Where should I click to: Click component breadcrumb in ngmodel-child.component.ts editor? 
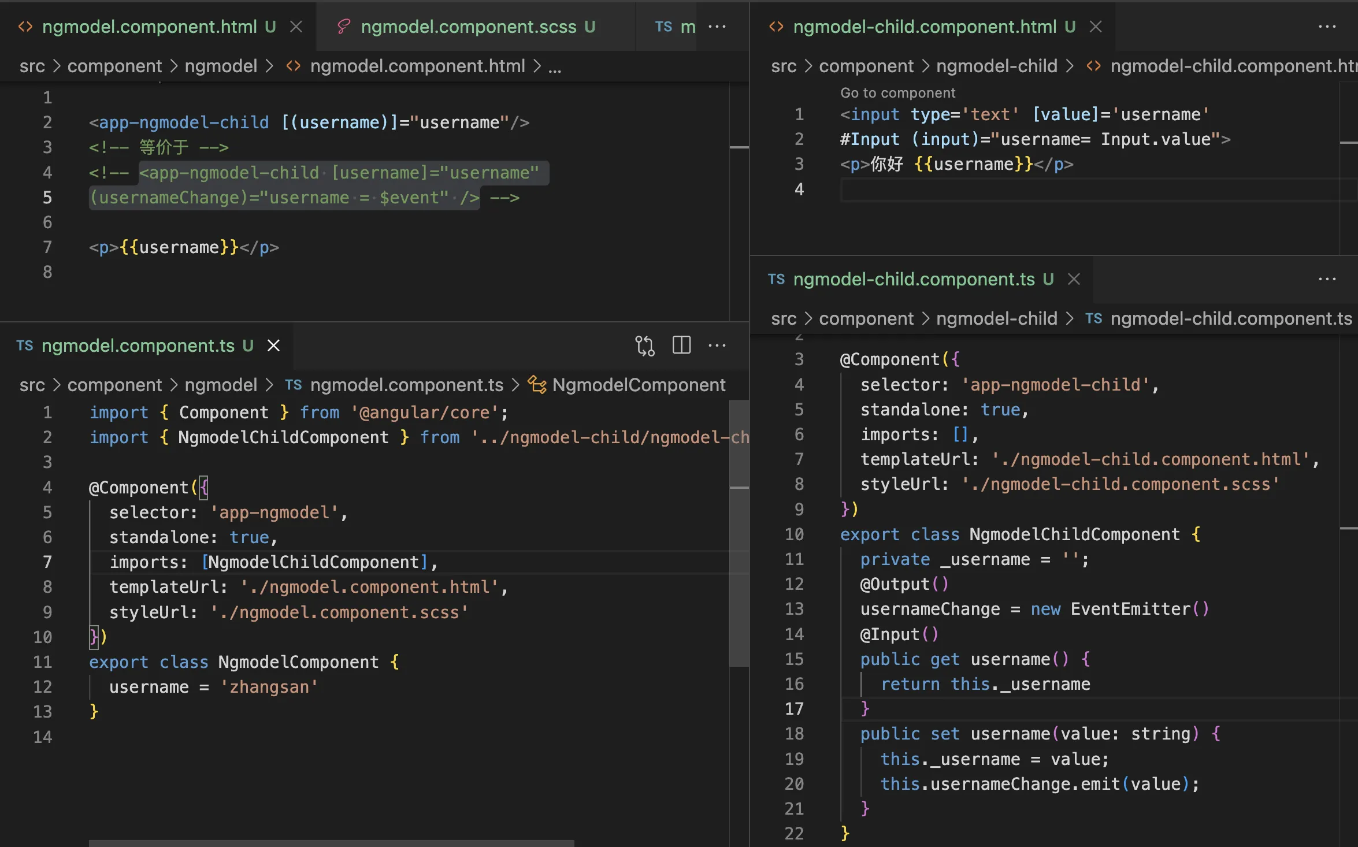[x=866, y=318]
